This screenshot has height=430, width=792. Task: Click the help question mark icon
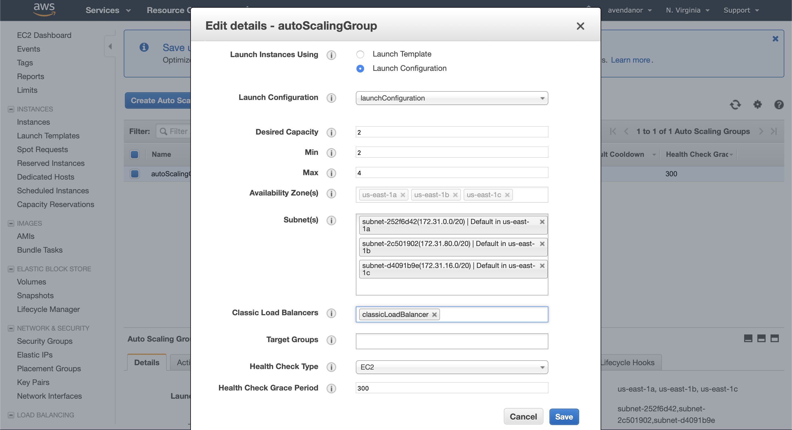[x=779, y=105]
